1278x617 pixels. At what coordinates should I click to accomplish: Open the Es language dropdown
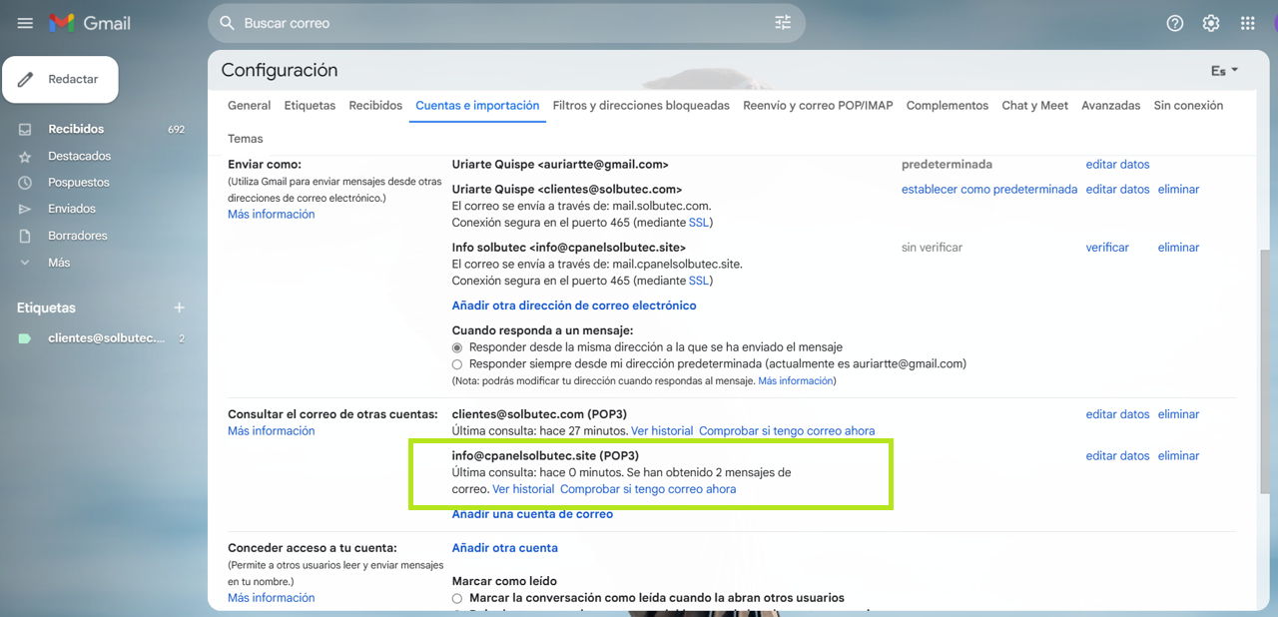[1224, 71]
